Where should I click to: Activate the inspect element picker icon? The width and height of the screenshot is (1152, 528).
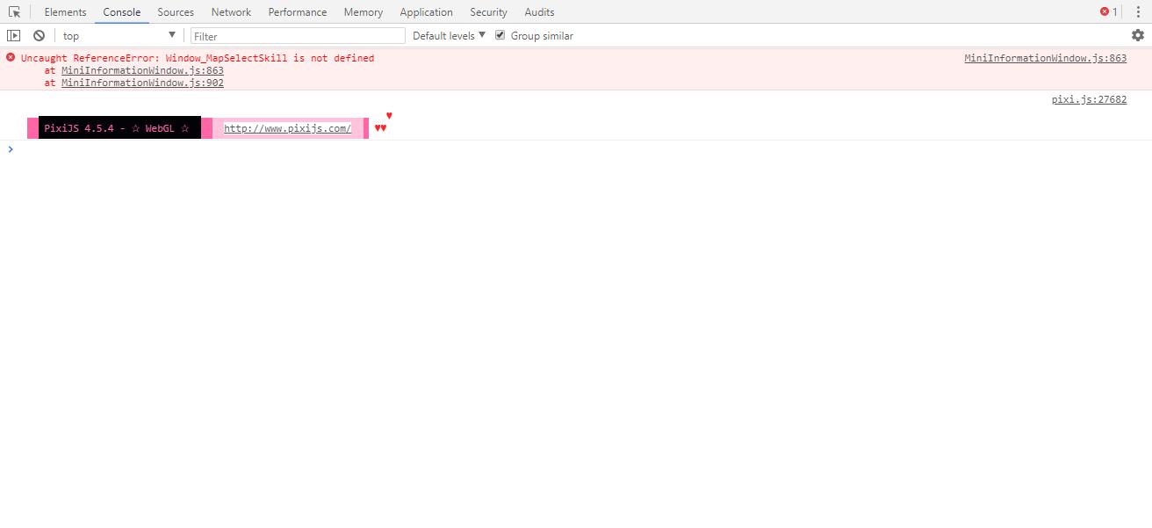tap(14, 12)
